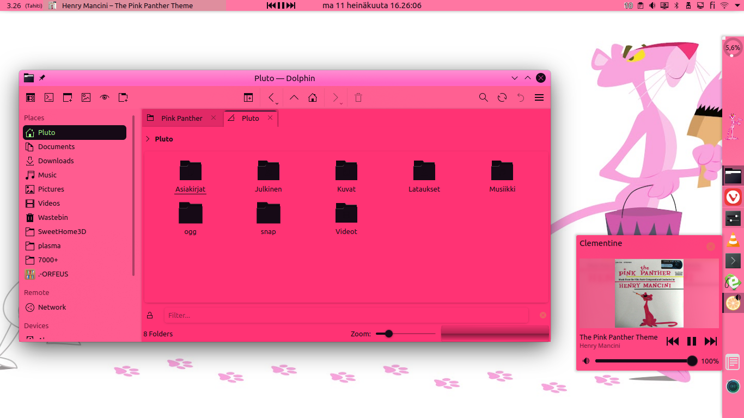
Task: Select the Julkinen folder
Action: tap(269, 176)
